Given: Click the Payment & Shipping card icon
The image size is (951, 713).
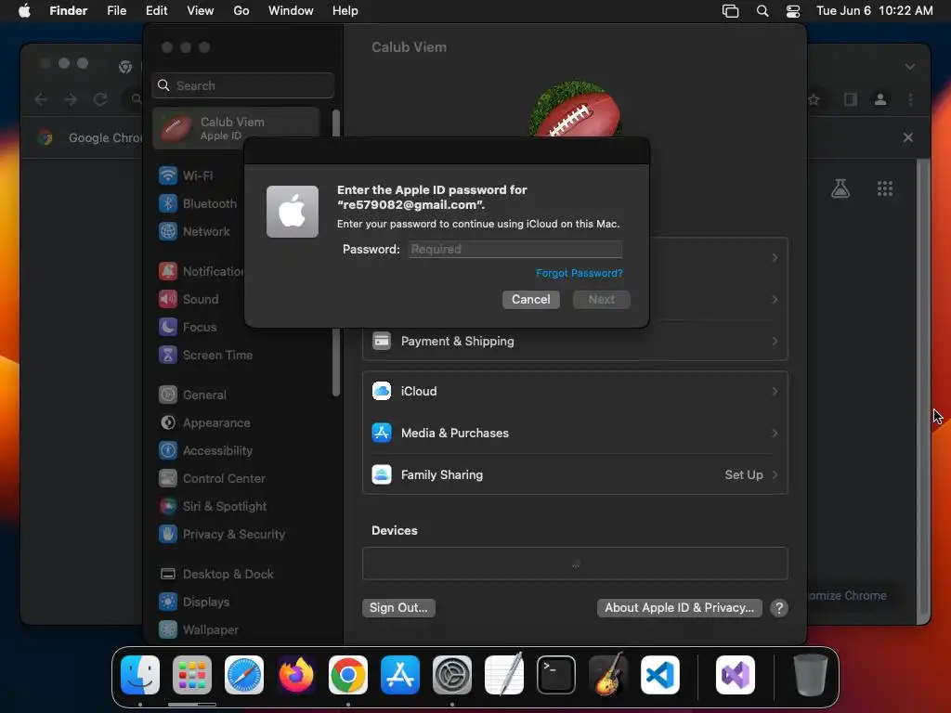Looking at the screenshot, I should (382, 342).
